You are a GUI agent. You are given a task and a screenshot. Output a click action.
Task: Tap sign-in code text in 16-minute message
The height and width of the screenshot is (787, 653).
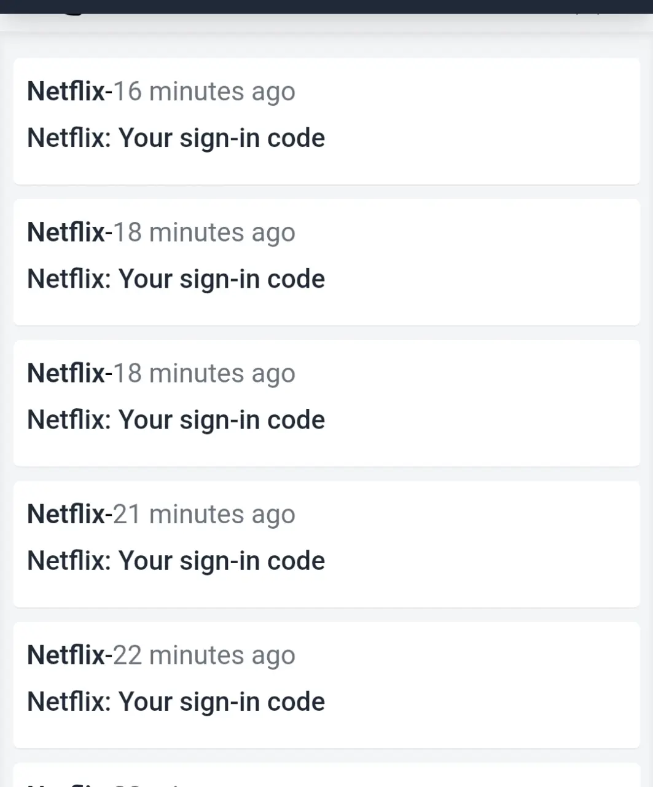176,138
